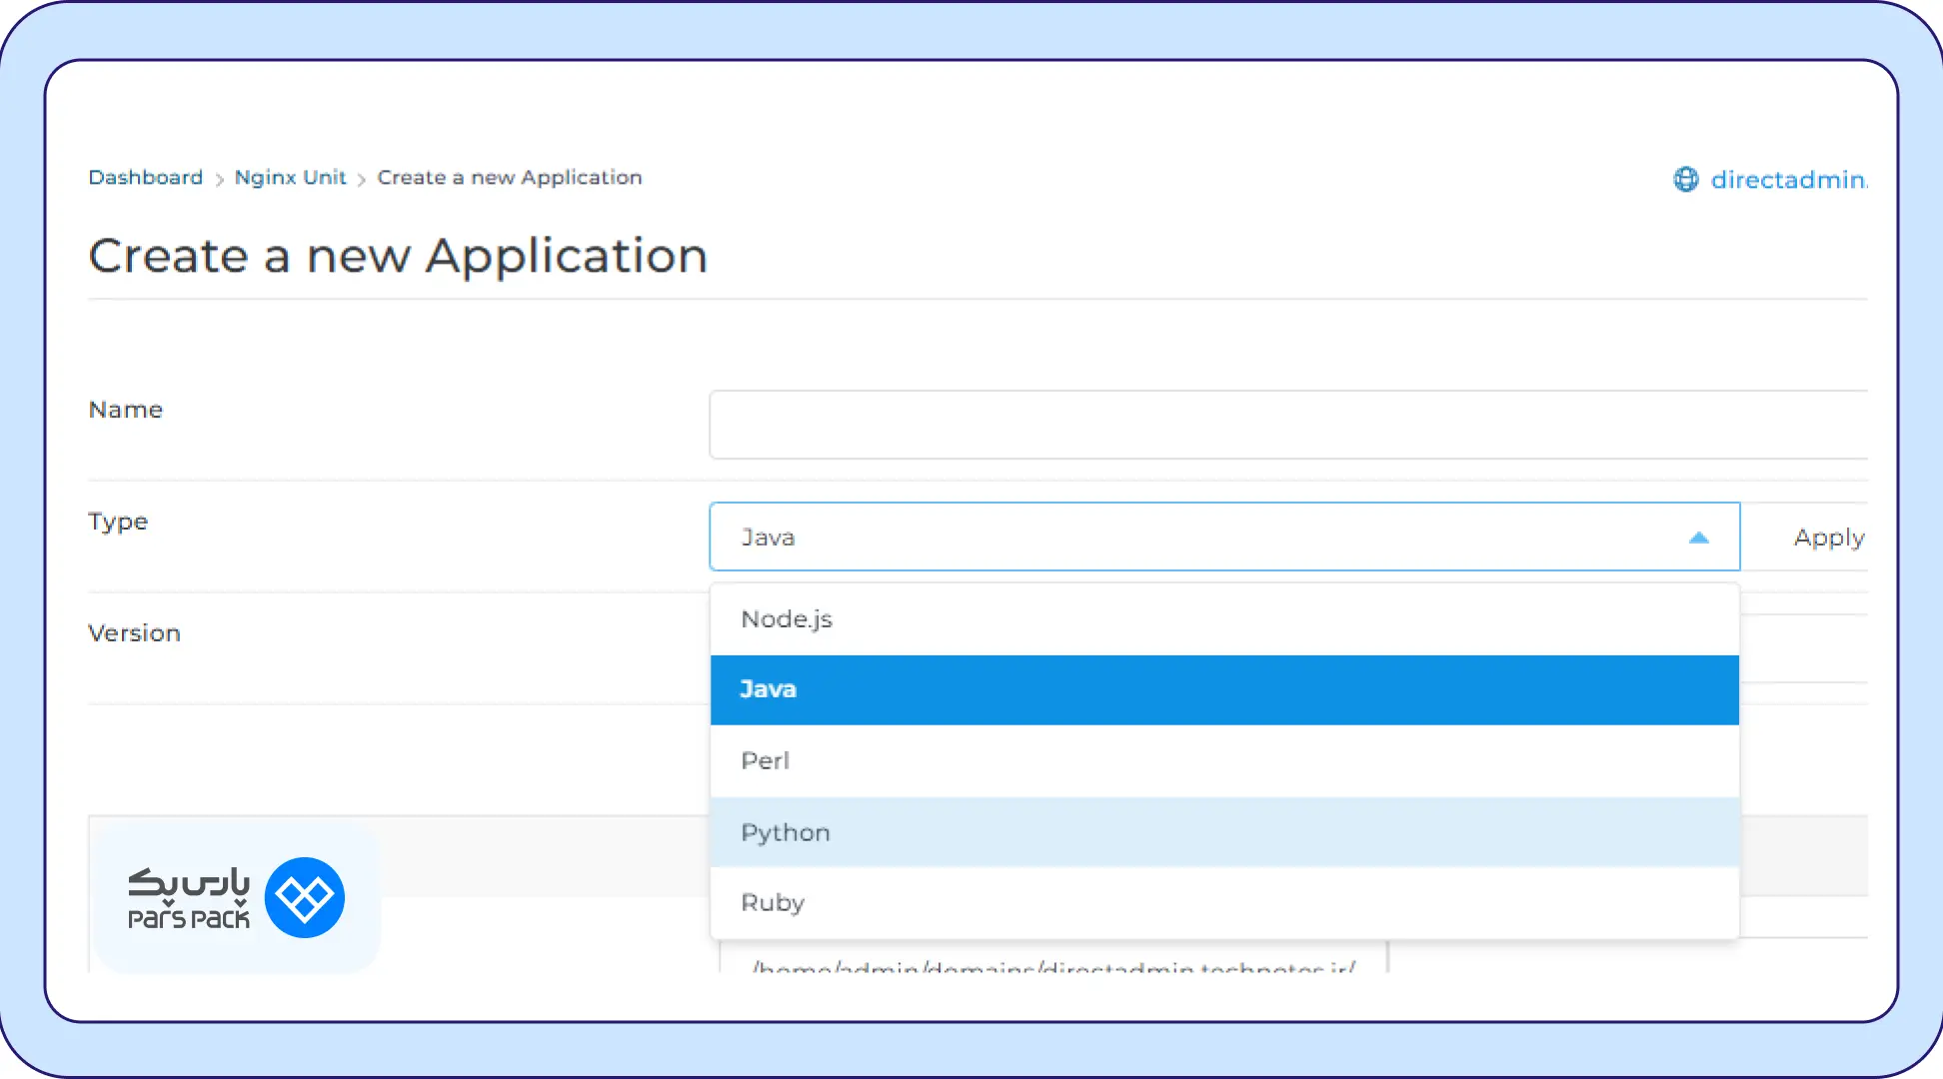
Task: Click the Create a new Application breadcrumb
Action: coord(509,178)
